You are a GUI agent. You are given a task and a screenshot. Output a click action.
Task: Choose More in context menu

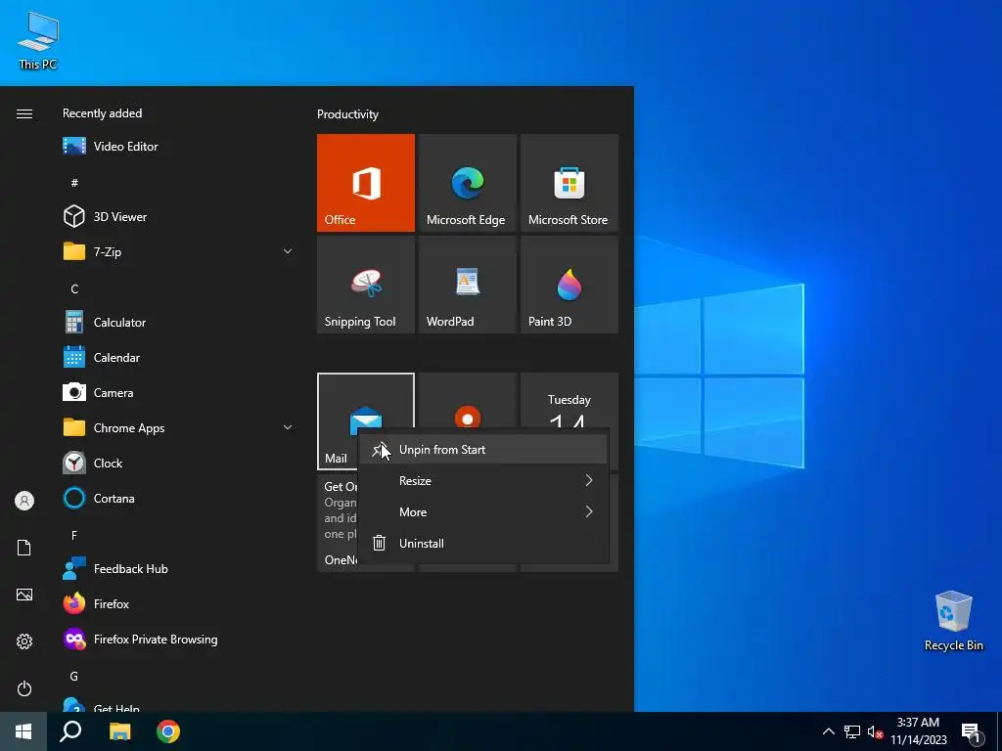[483, 512]
